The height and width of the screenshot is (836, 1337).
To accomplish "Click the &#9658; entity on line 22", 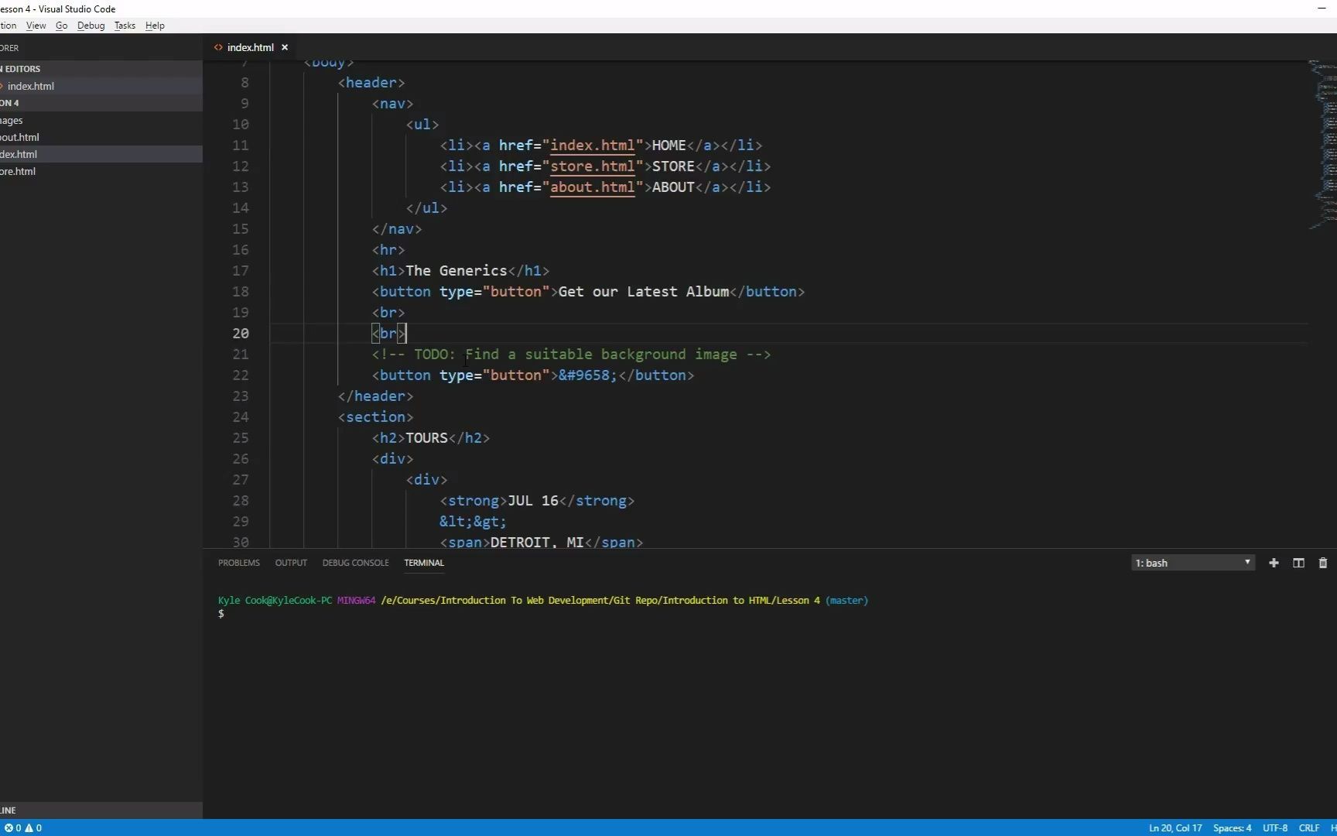I will coord(588,375).
